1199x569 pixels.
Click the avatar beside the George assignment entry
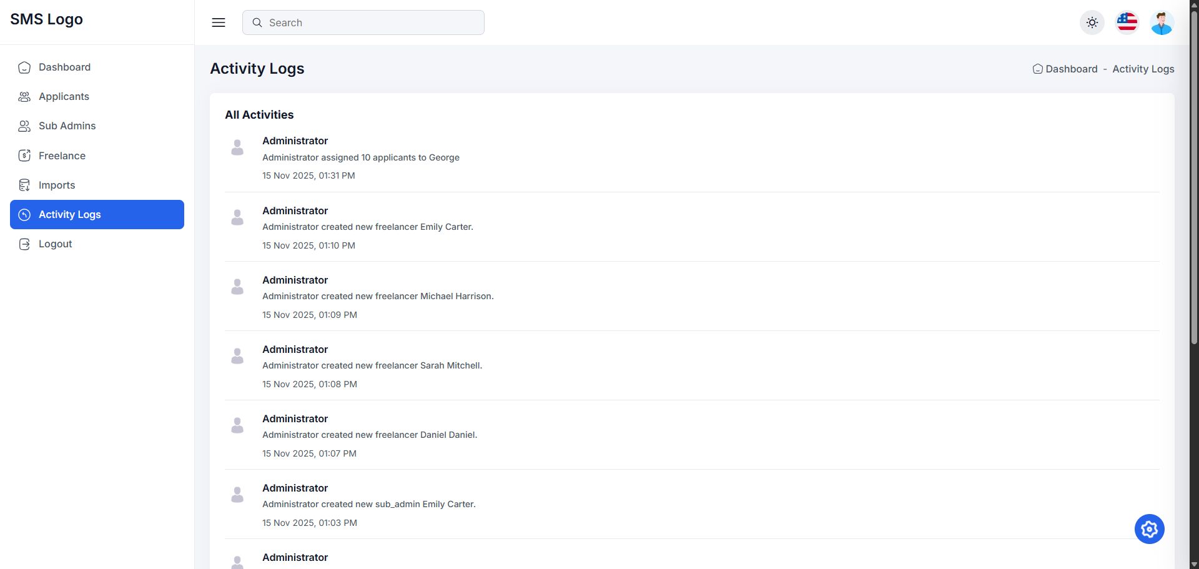click(237, 147)
